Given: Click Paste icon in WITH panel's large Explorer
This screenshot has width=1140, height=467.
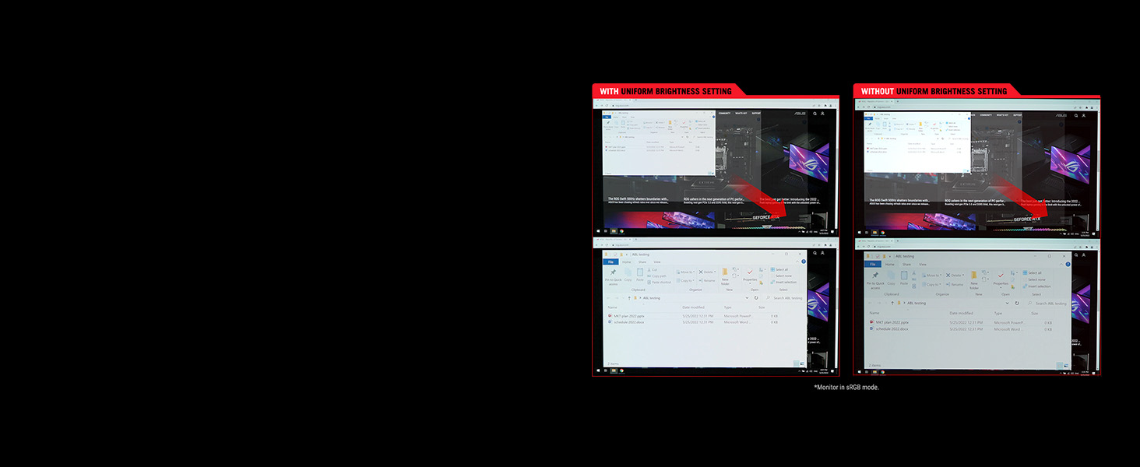Looking at the screenshot, I should click(640, 272).
